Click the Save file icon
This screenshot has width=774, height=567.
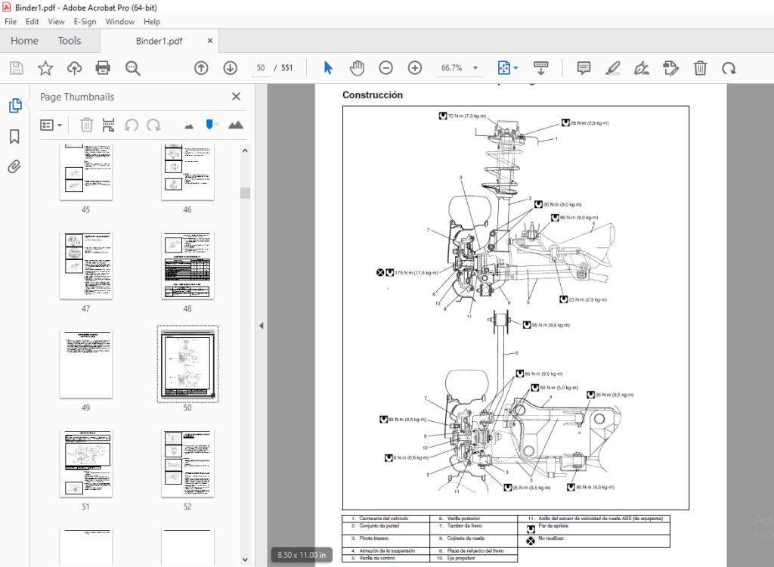[17, 68]
